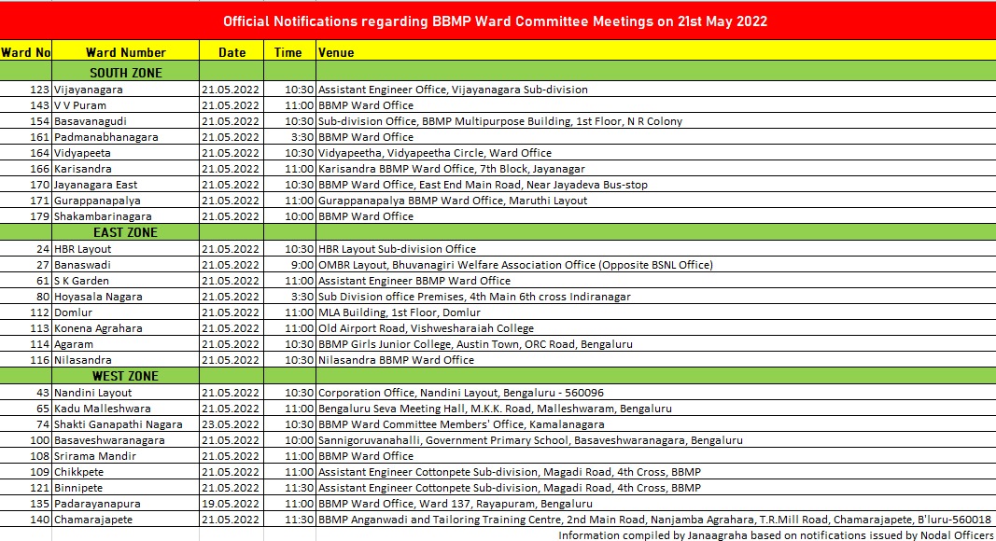Select the 'V V Puram' ward cell

pos(126,105)
